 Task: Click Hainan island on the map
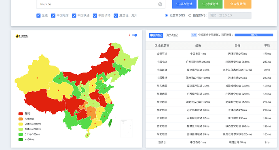coord(87,135)
